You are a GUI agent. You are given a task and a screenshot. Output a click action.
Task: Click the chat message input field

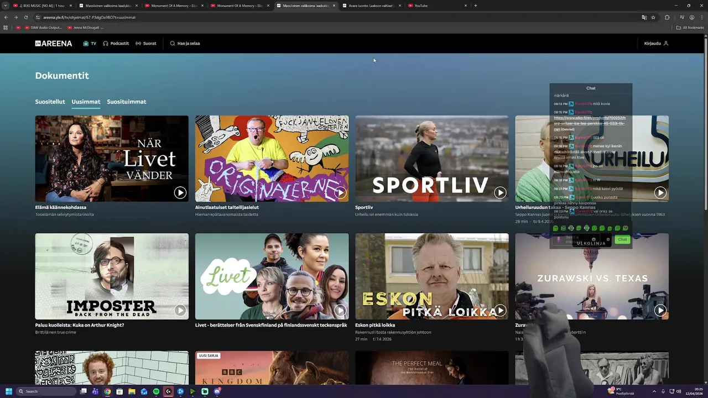pyautogui.click(x=575, y=239)
